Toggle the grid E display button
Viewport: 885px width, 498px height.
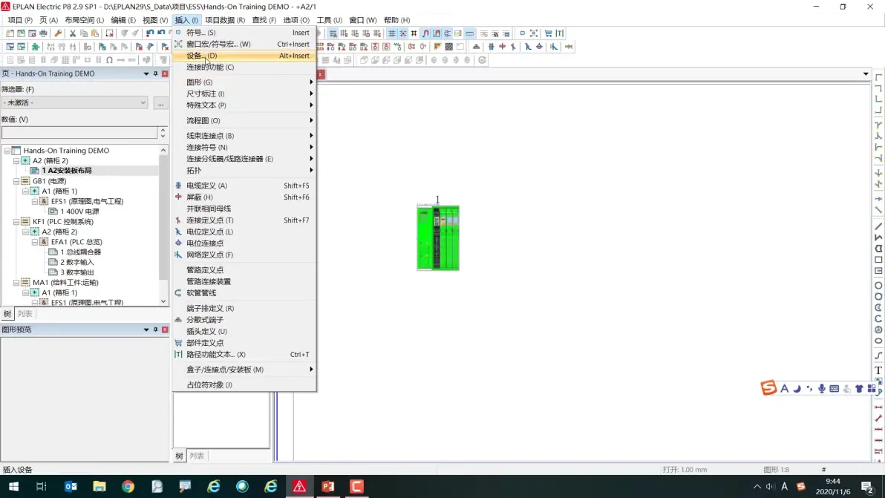click(377, 33)
